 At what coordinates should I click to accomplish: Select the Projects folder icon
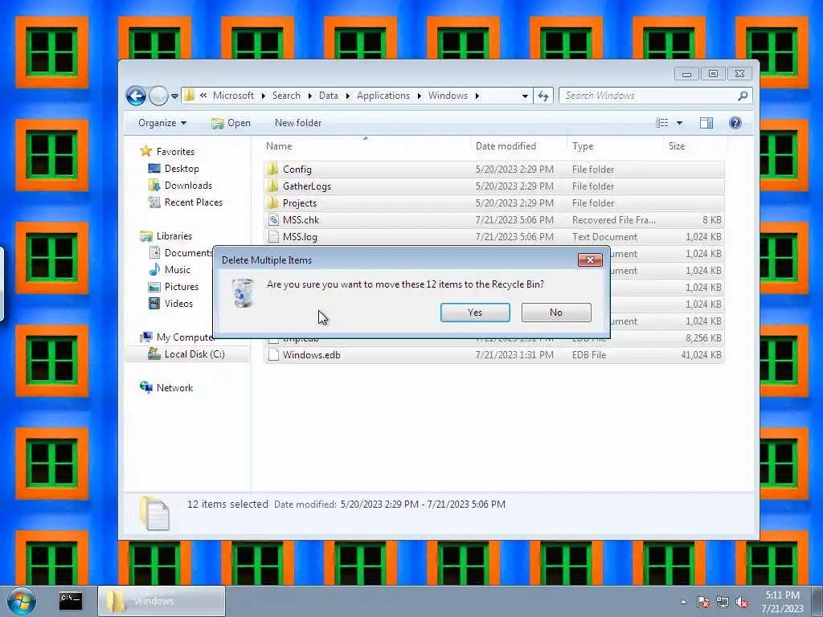tap(273, 202)
